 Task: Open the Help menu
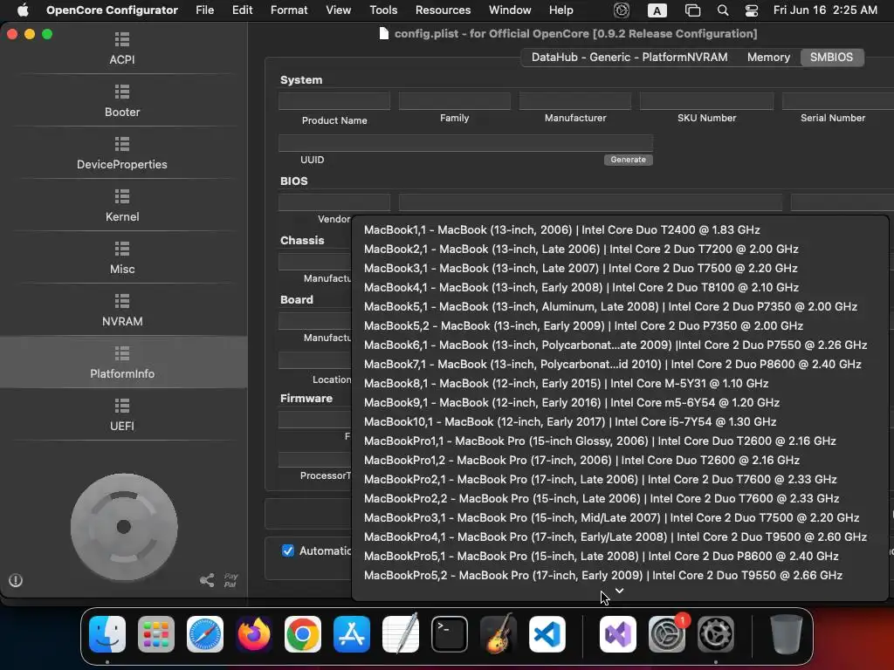click(561, 10)
